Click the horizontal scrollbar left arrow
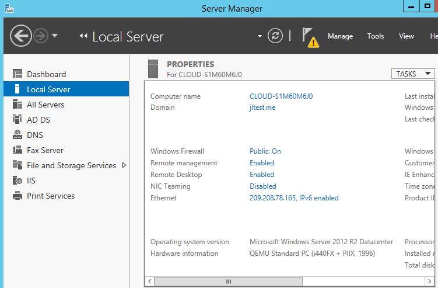The image size is (438, 288). [149, 282]
